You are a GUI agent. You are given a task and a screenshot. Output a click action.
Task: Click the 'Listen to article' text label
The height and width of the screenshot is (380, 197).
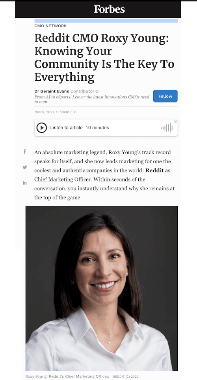[x=67, y=127]
